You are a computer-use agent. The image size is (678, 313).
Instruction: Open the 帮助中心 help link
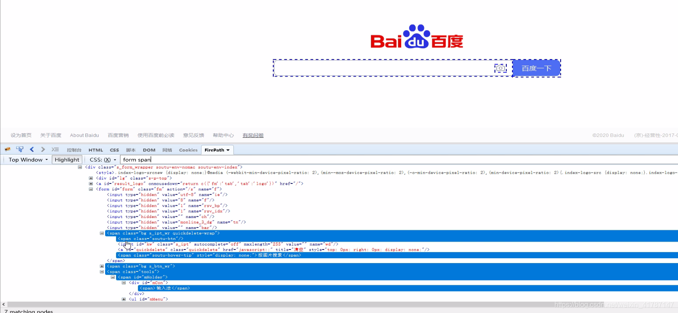click(x=223, y=135)
